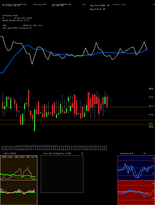
Task: Click the '(MGR) 5.6, 13.2, 14.8' ADX values
Action: (32, 25)
